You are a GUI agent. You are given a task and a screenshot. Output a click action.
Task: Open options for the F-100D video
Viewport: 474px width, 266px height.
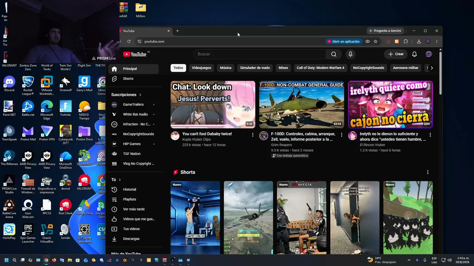[341, 135]
